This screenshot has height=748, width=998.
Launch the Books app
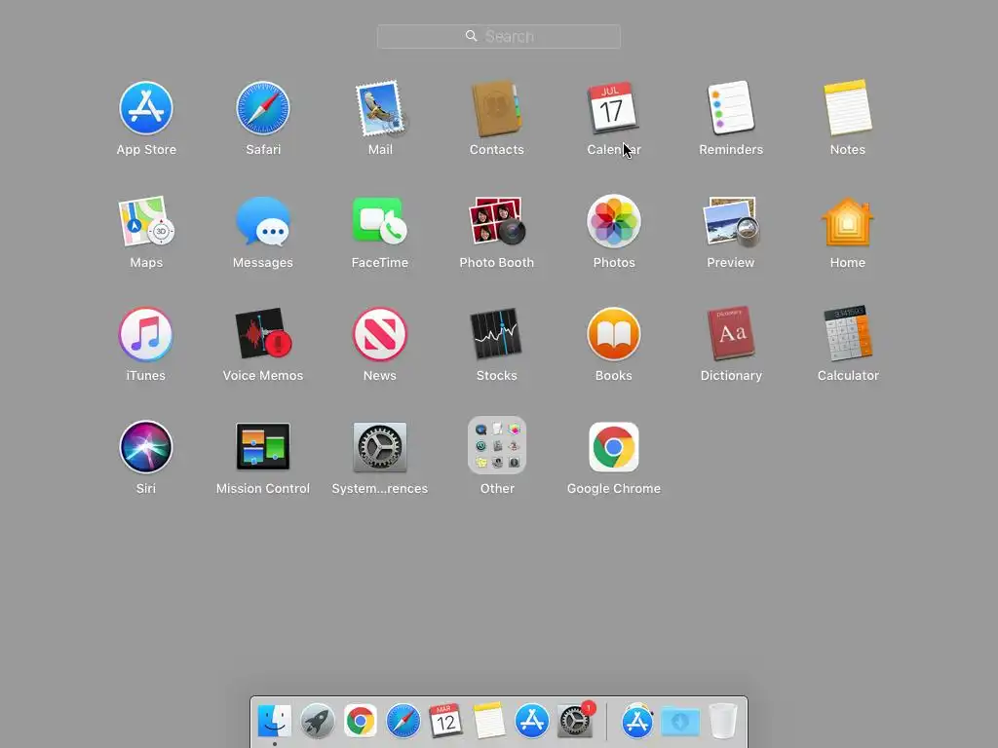point(614,335)
